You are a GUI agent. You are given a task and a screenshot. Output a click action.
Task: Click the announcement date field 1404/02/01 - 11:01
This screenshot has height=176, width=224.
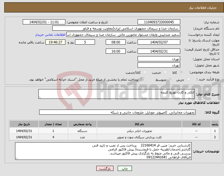[44, 22]
